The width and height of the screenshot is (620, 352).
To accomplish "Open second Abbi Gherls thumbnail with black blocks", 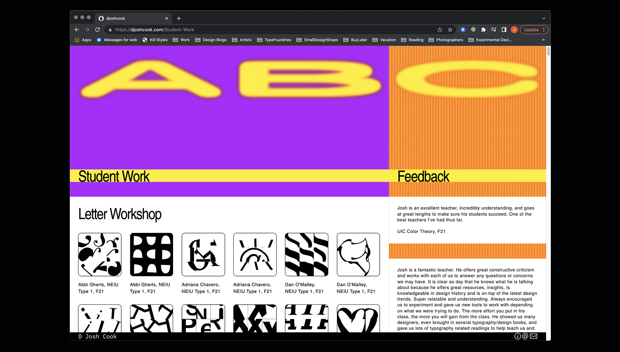I will [x=152, y=255].
